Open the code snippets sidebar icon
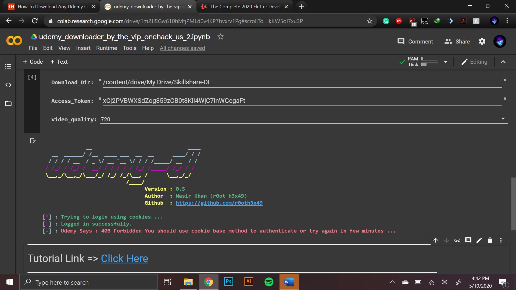The image size is (516, 290). pyautogui.click(x=8, y=85)
